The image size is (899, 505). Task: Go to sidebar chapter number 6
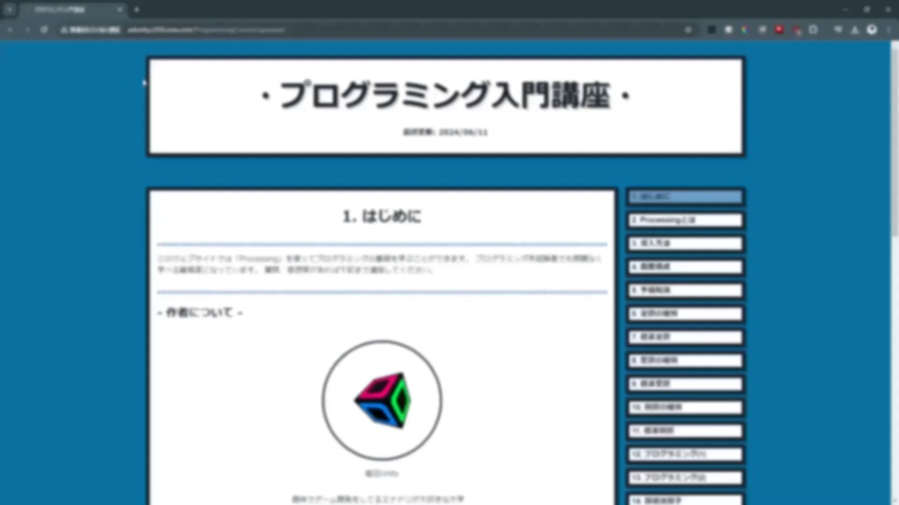click(685, 314)
